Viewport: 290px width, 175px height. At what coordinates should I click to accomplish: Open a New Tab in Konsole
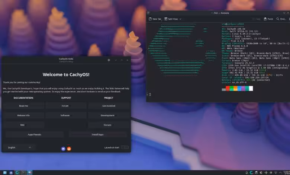click(x=155, y=19)
